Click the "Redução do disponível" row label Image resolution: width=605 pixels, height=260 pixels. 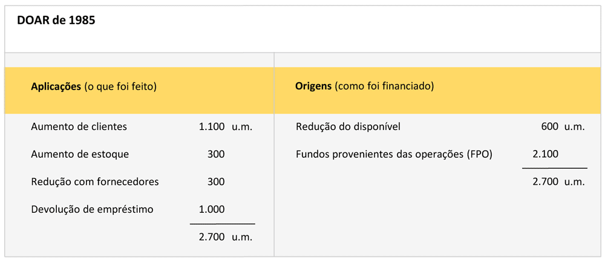348,127
